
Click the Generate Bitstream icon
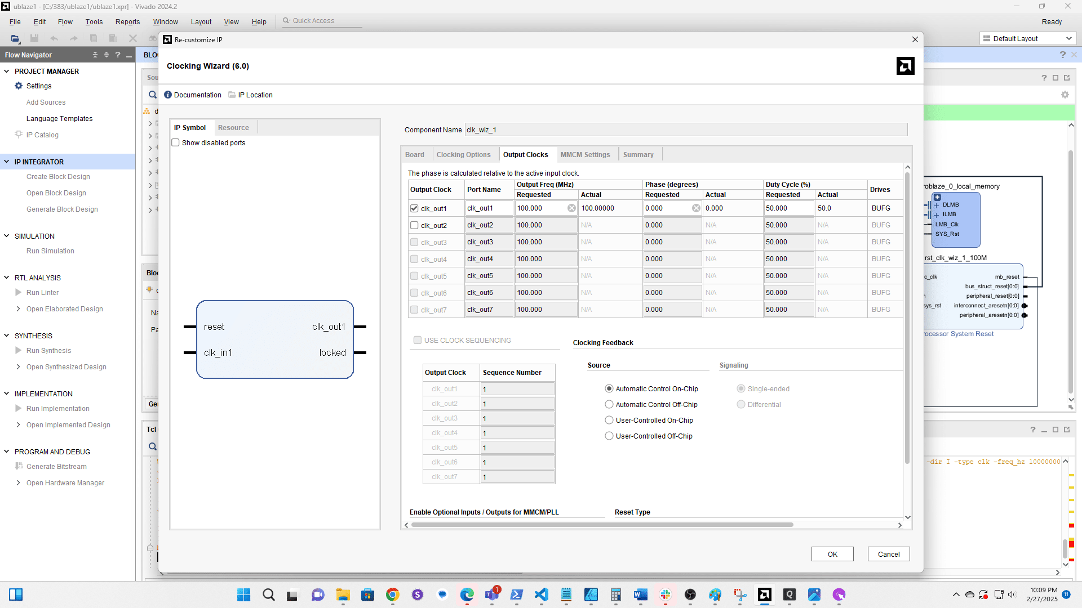click(x=19, y=466)
